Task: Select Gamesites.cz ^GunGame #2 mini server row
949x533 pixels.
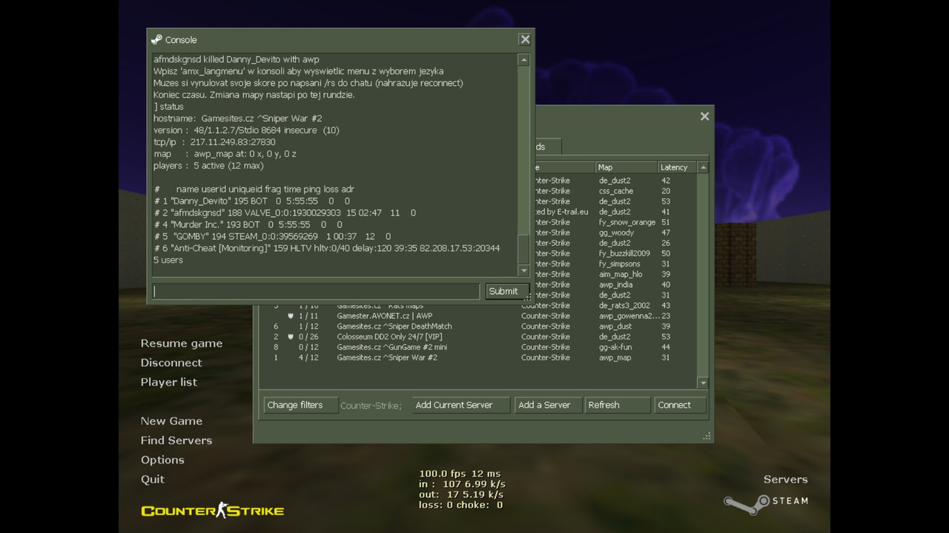Action: 478,347
